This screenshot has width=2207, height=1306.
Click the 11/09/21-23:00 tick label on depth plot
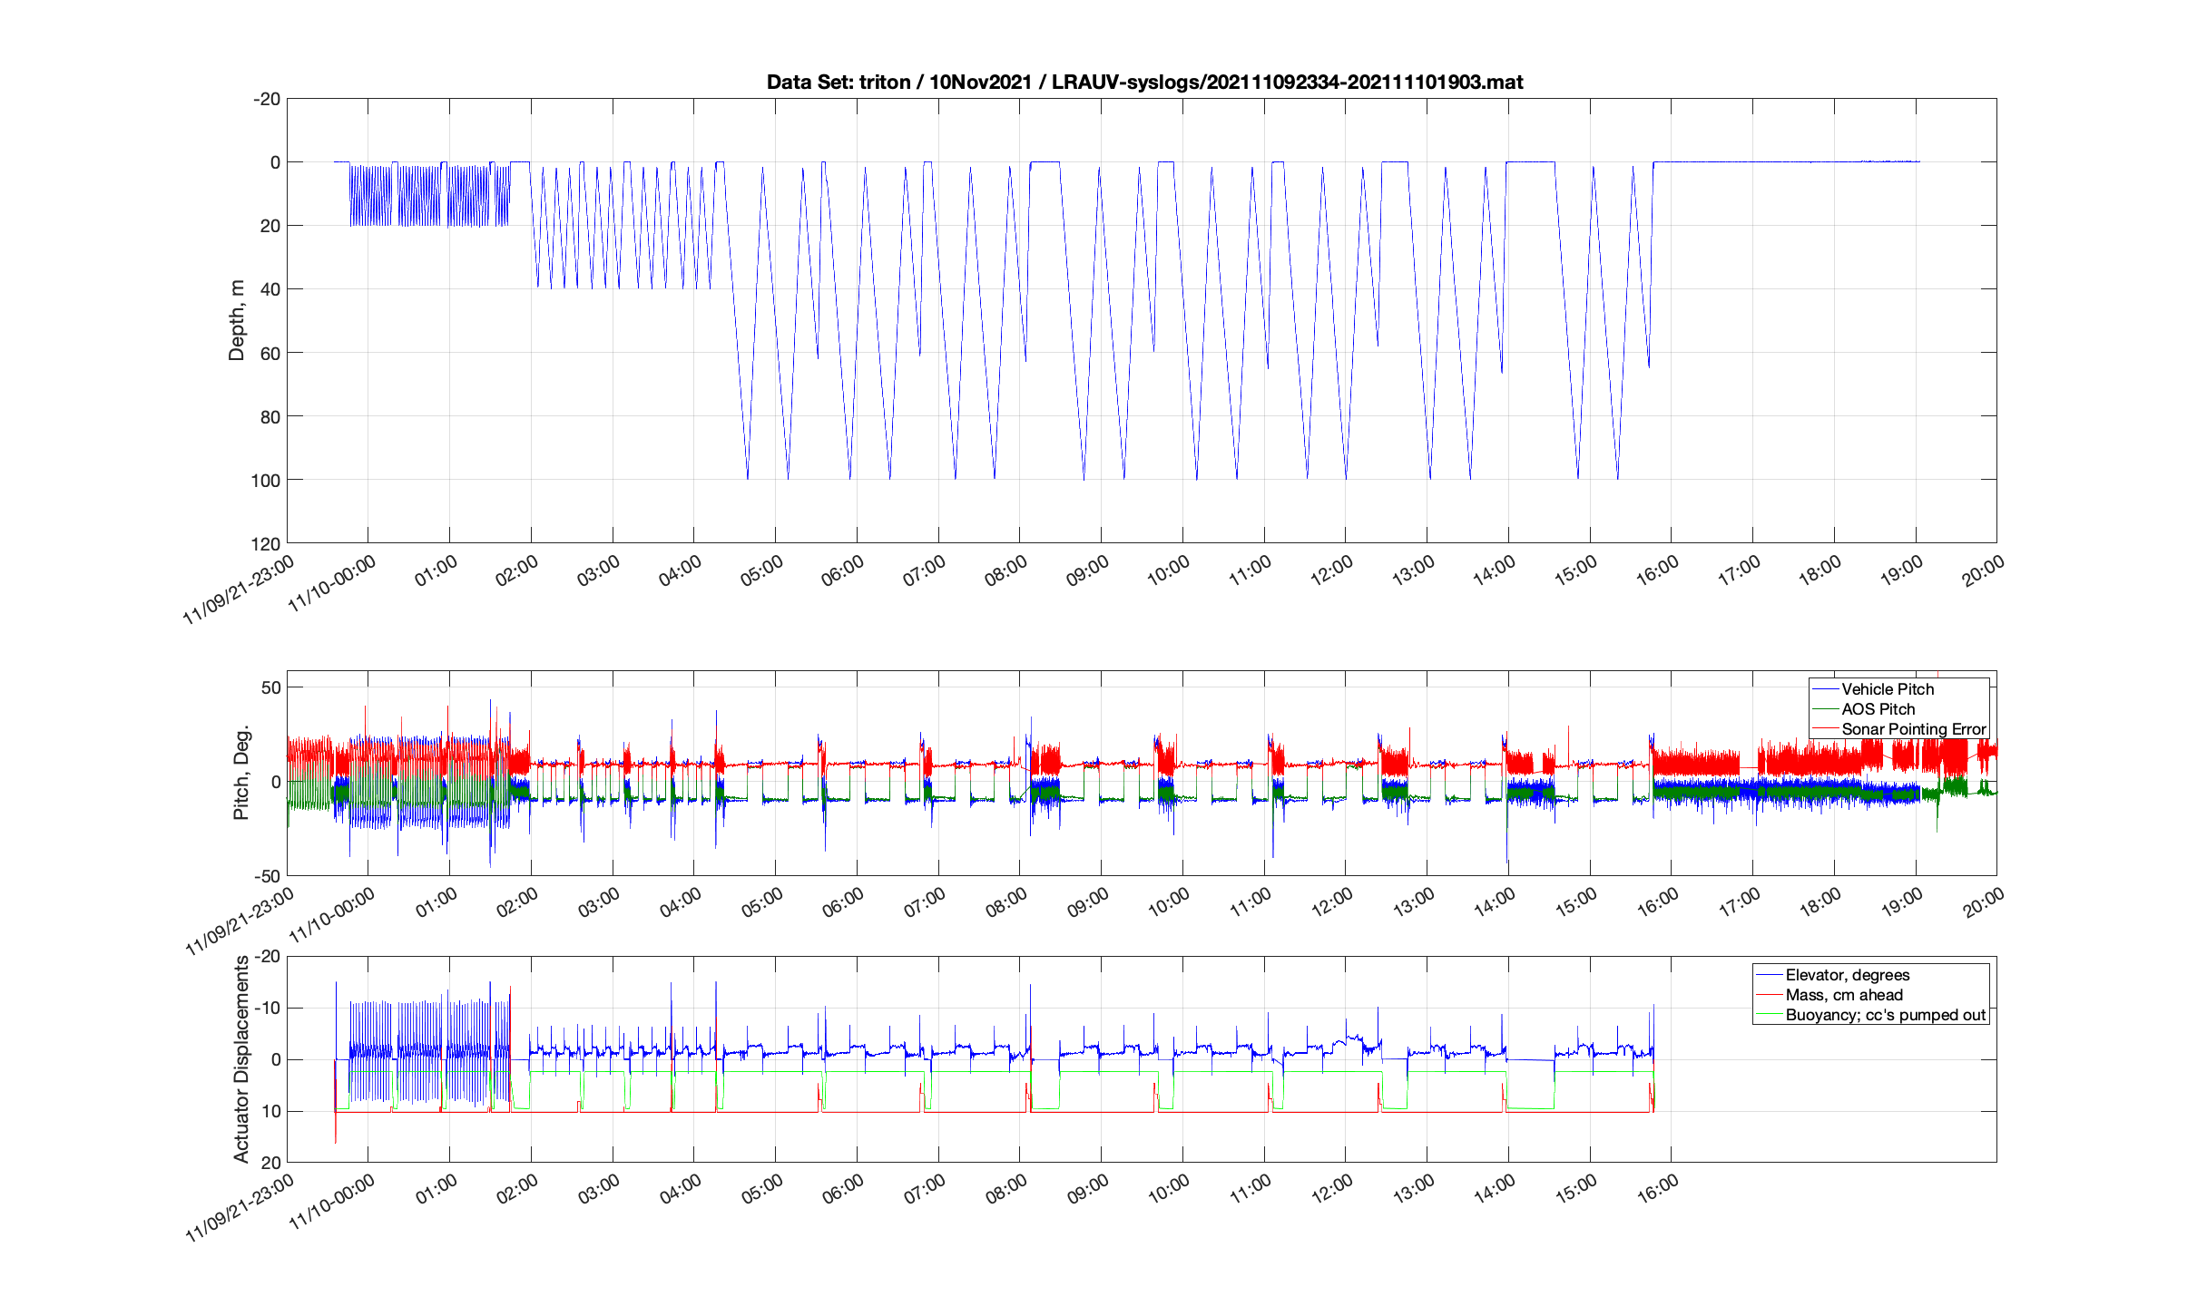click(240, 590)
